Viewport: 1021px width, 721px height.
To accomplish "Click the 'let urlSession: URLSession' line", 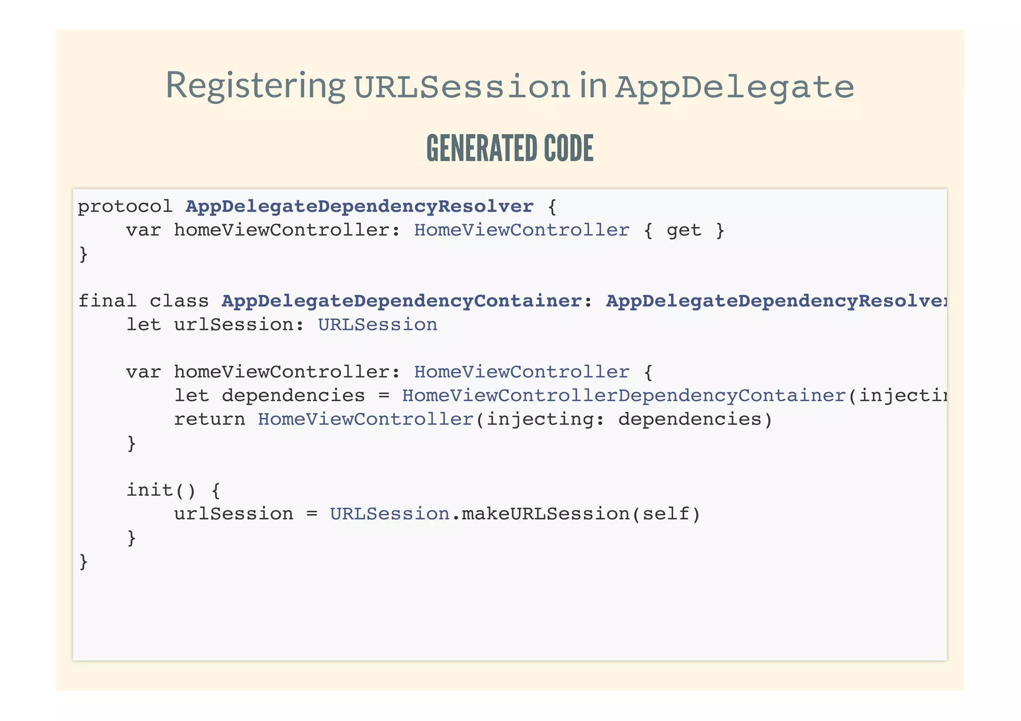I will [x=282, y=325].
